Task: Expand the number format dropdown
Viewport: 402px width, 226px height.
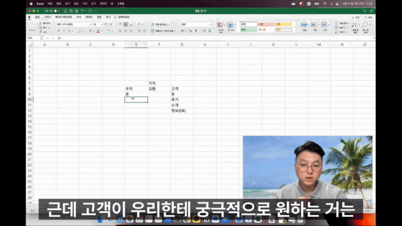Action: 210,24
